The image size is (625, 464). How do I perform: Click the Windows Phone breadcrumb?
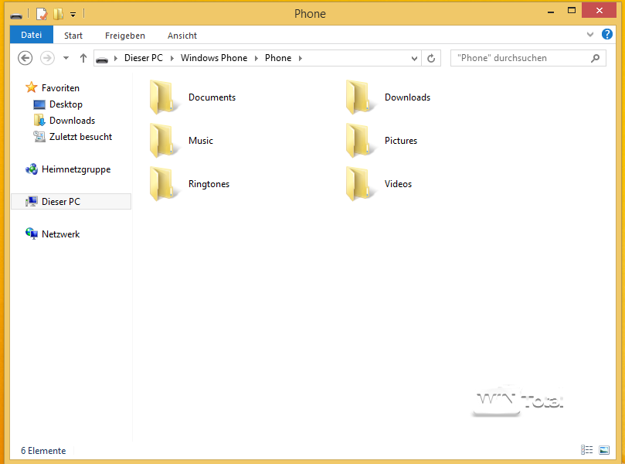pyautogui.click(x=214, y=58)
